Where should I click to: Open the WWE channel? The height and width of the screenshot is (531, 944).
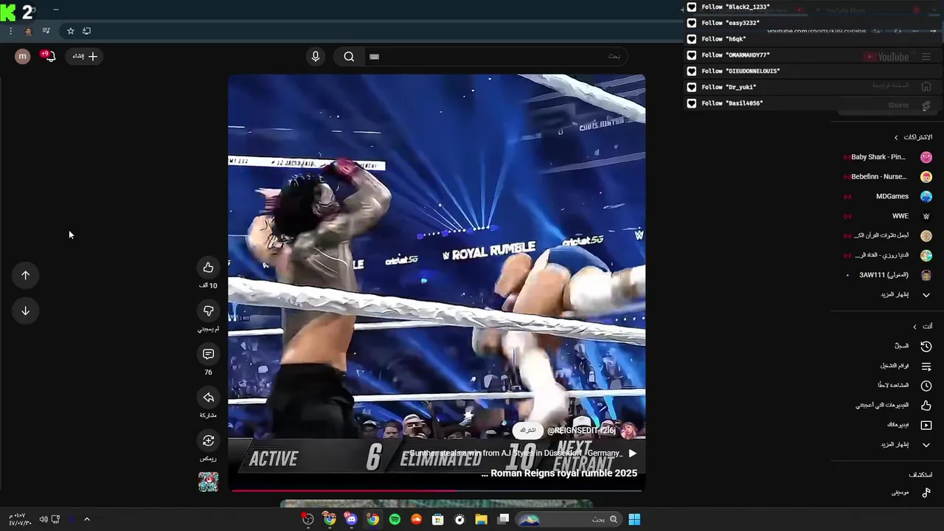(x=887, y=216)
